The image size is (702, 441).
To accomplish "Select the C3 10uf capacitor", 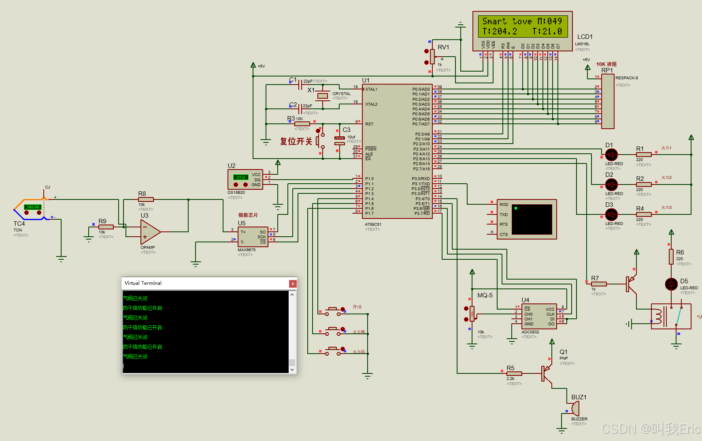I will 340,140.
